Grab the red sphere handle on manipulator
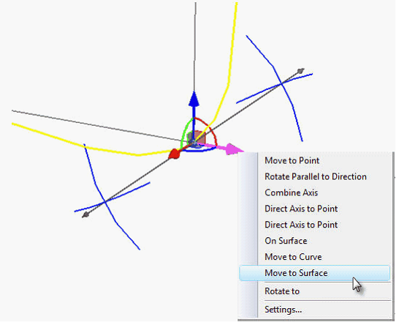The height and width of the screenshot is (322, 396). point(175,154)
